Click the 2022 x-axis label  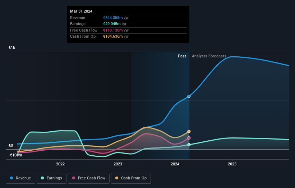pos(60,164)
